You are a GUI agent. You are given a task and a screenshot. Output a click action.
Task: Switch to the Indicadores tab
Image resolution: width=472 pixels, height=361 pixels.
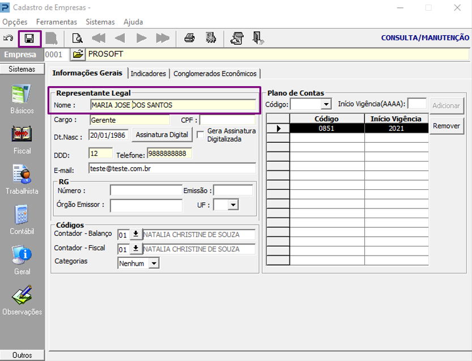click(148, 74)
